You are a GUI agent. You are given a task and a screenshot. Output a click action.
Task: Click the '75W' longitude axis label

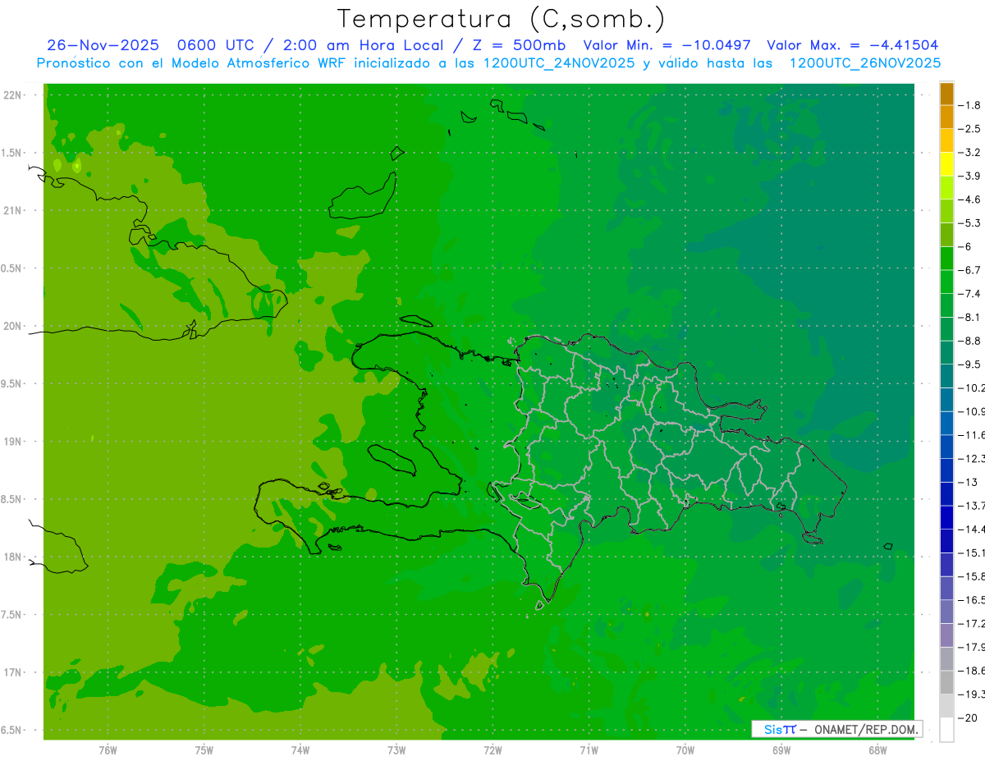tap(204, 750)
